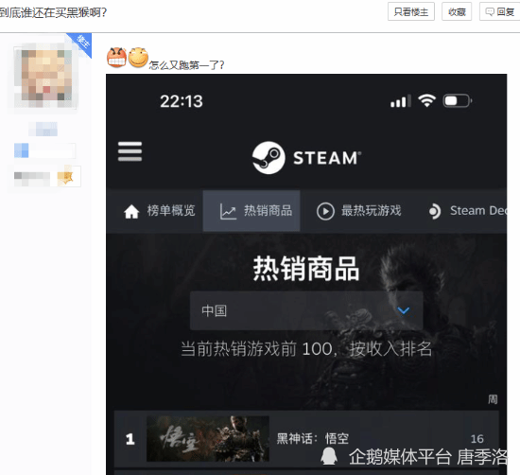Select the 榜单概览 tab
The width and height of the screenshot is (520, 475).
[x=159, y=211]
